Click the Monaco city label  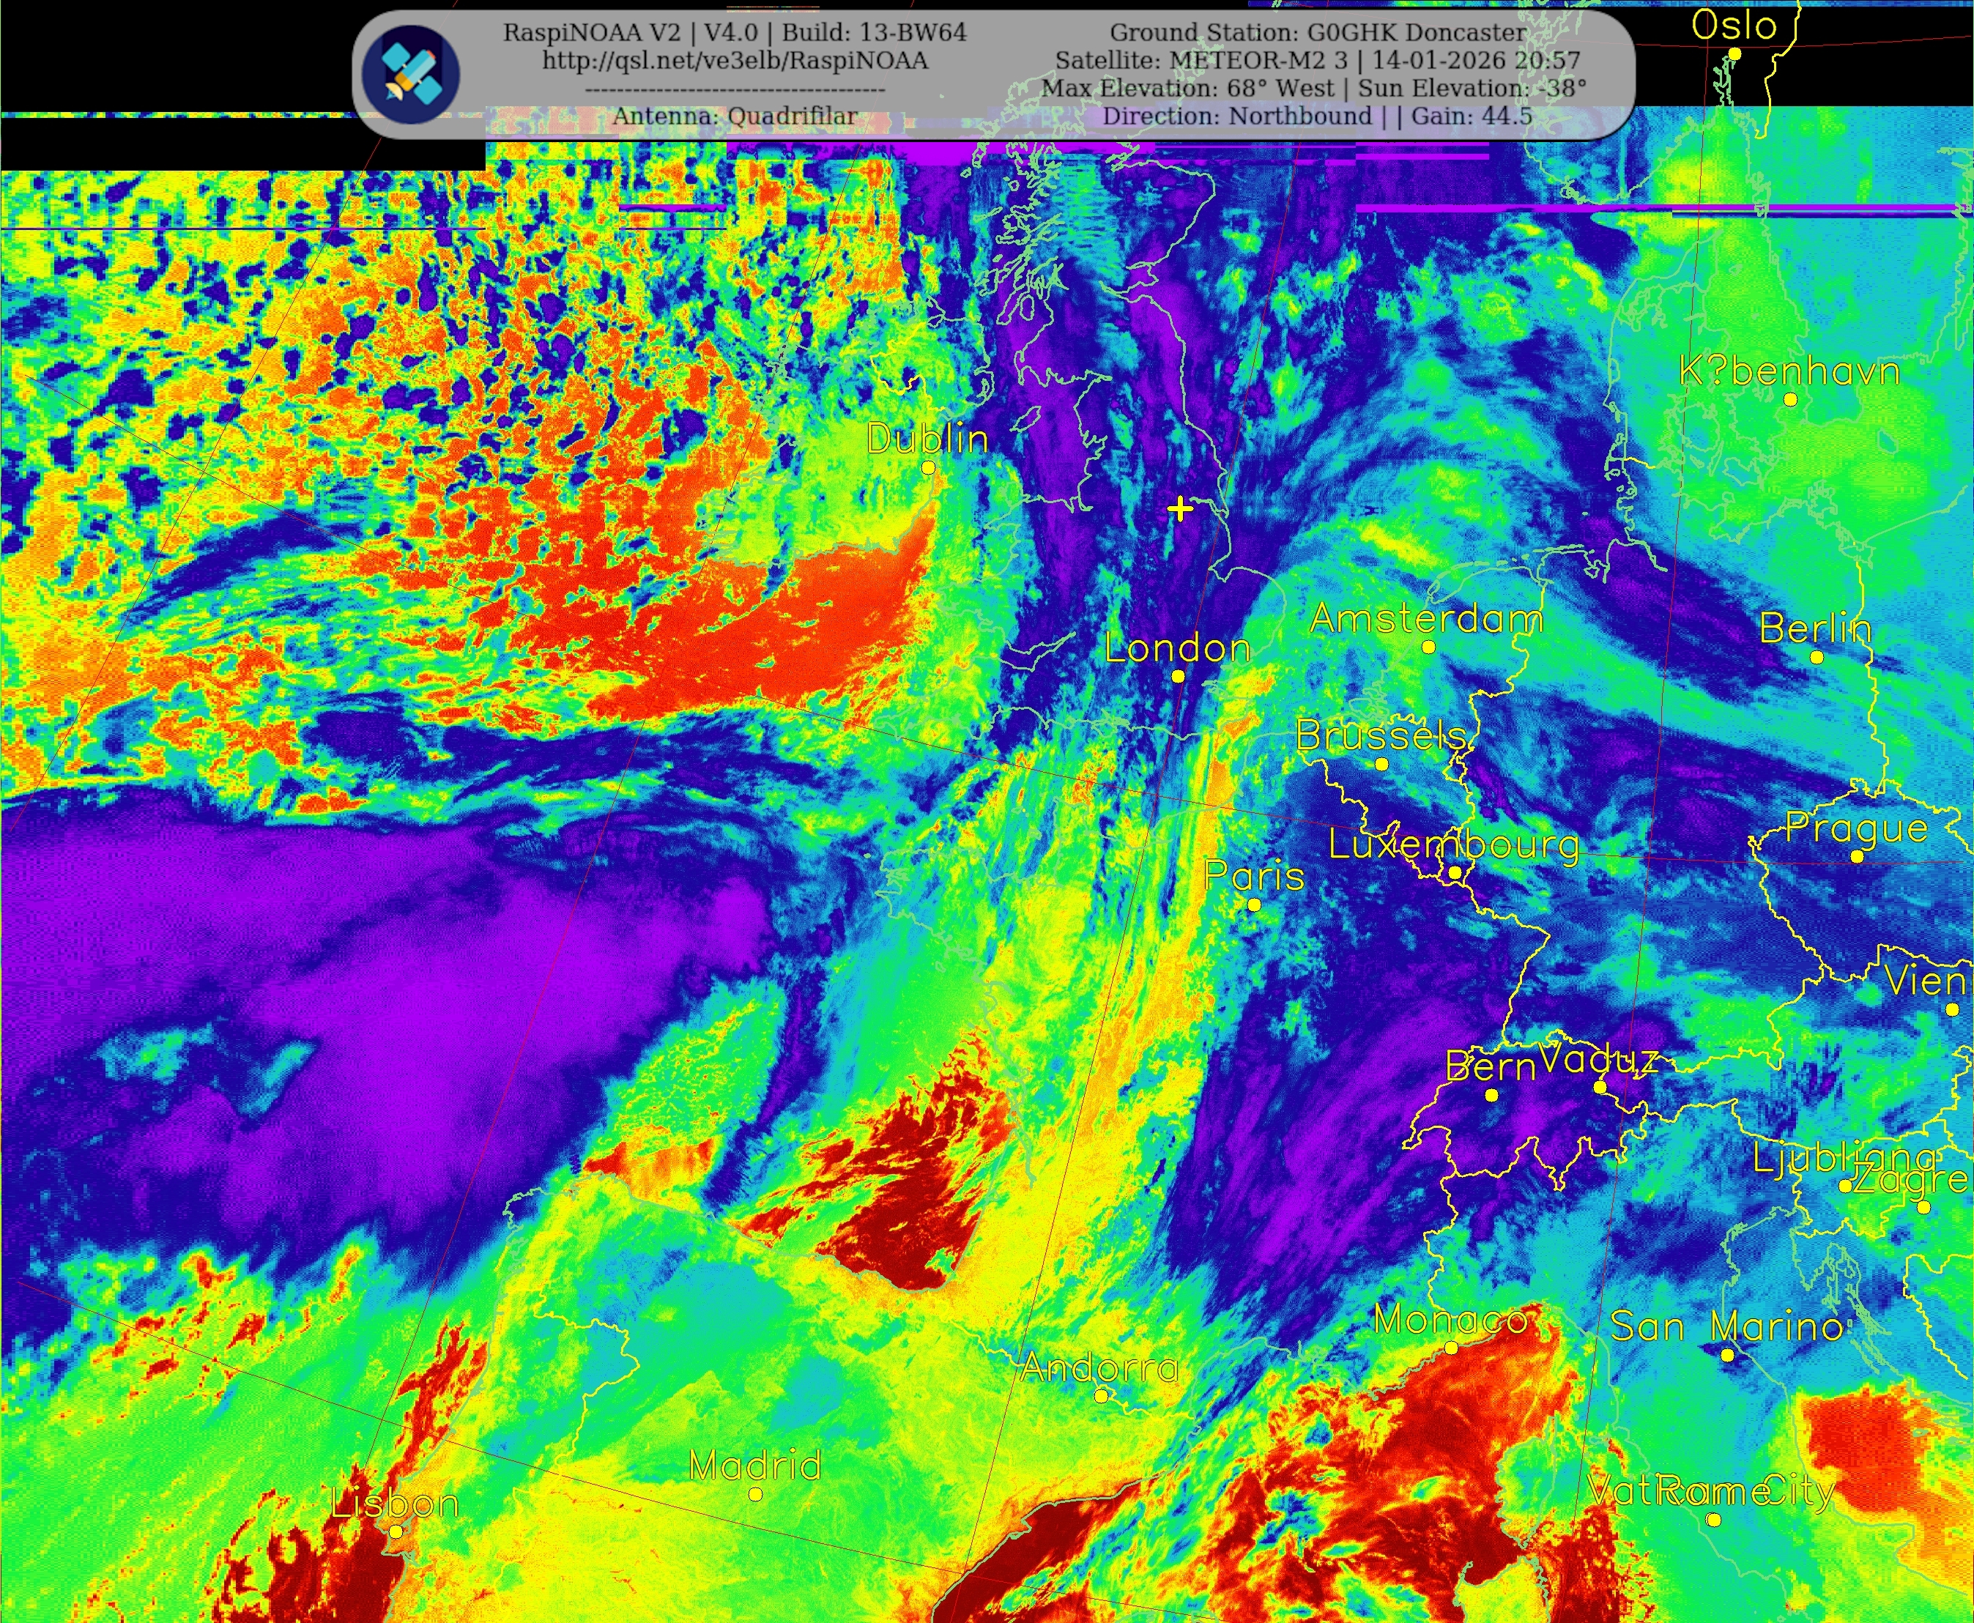[1450, 1319]
